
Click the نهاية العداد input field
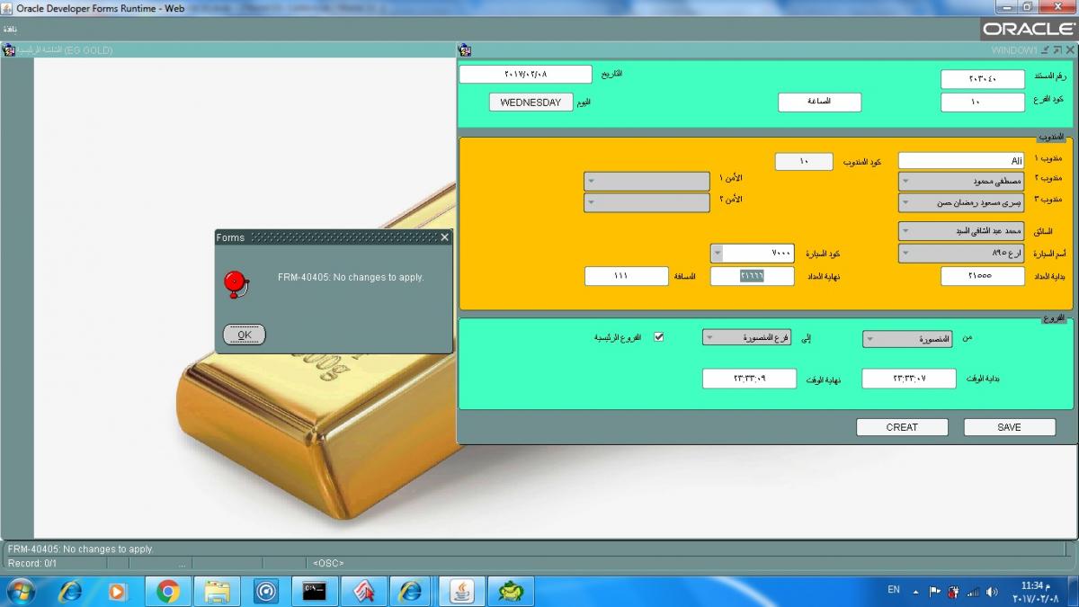[752, 276]
